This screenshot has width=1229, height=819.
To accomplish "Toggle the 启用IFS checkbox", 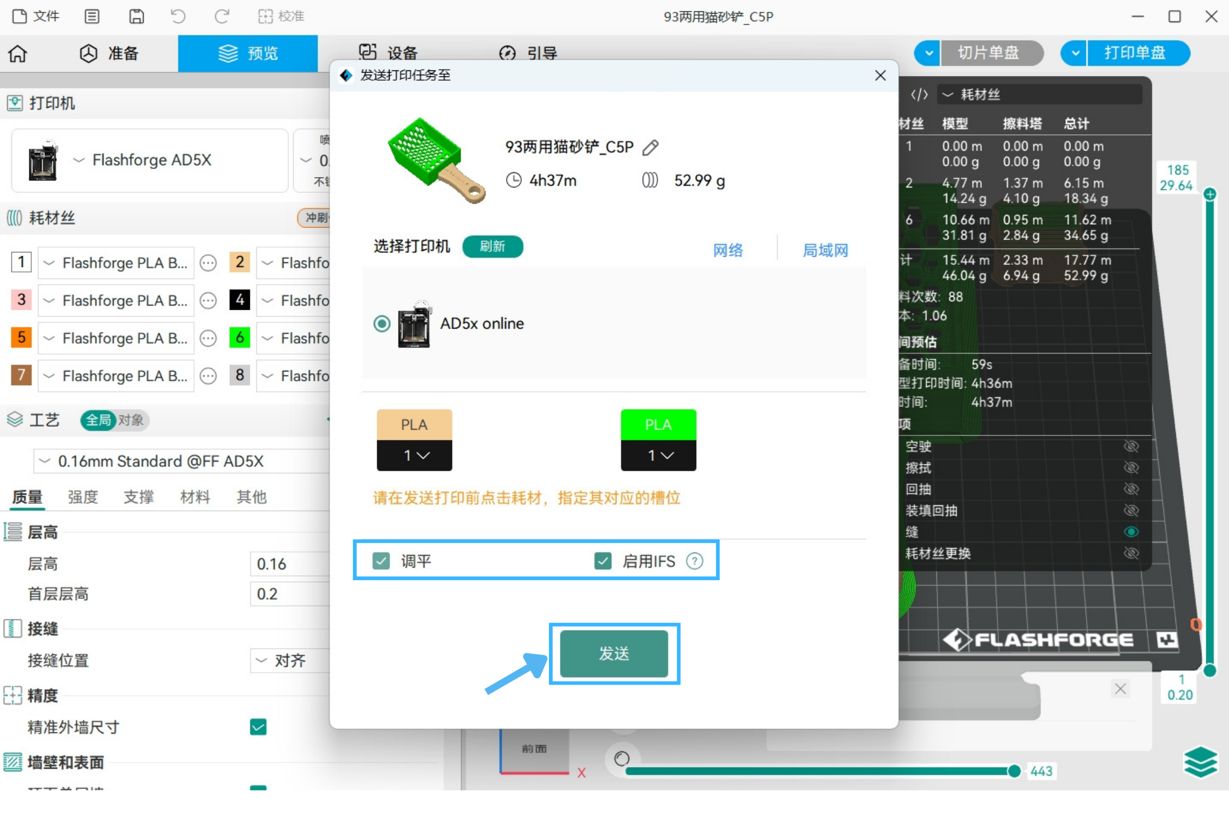I will pyautogui.click(x=603, y=561).
